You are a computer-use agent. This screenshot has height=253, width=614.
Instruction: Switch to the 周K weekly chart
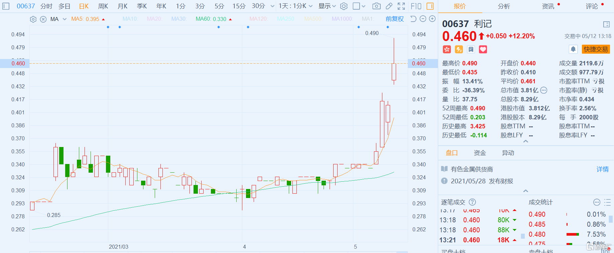coord(103,6)
